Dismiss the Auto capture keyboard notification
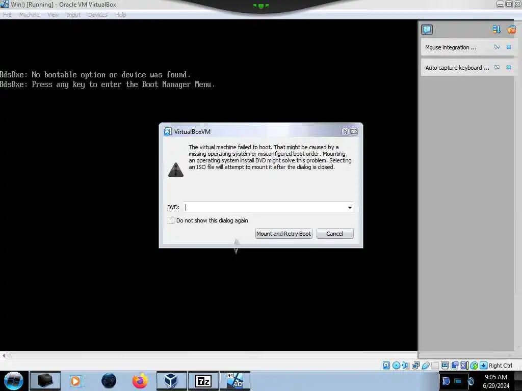This screenshot has height=391, width=522. [x=509, y=68]
